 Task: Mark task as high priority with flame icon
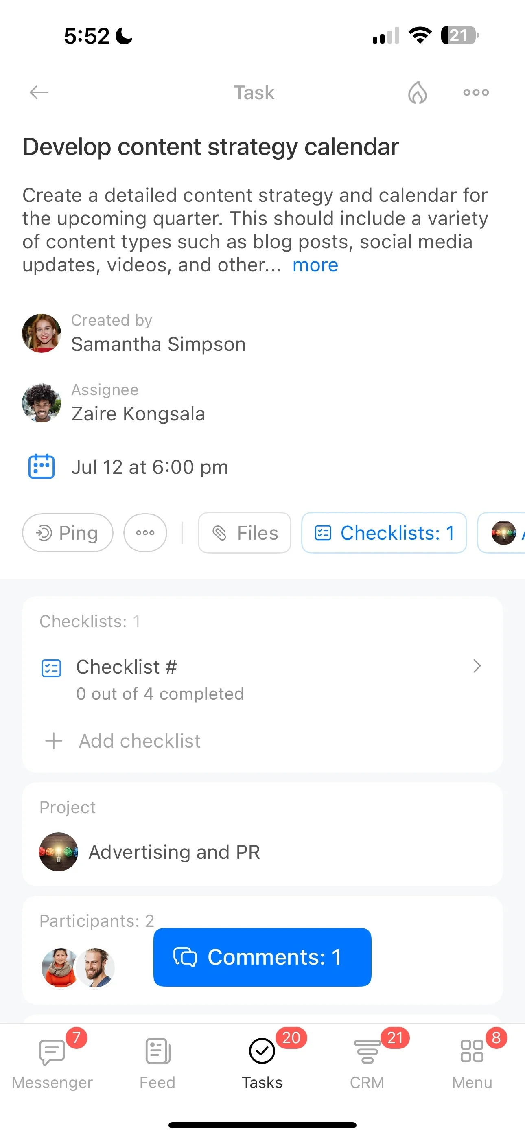coord(417,92)
